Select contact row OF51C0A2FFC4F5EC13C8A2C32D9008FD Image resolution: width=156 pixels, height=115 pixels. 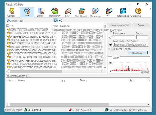(x=55, y=60)
